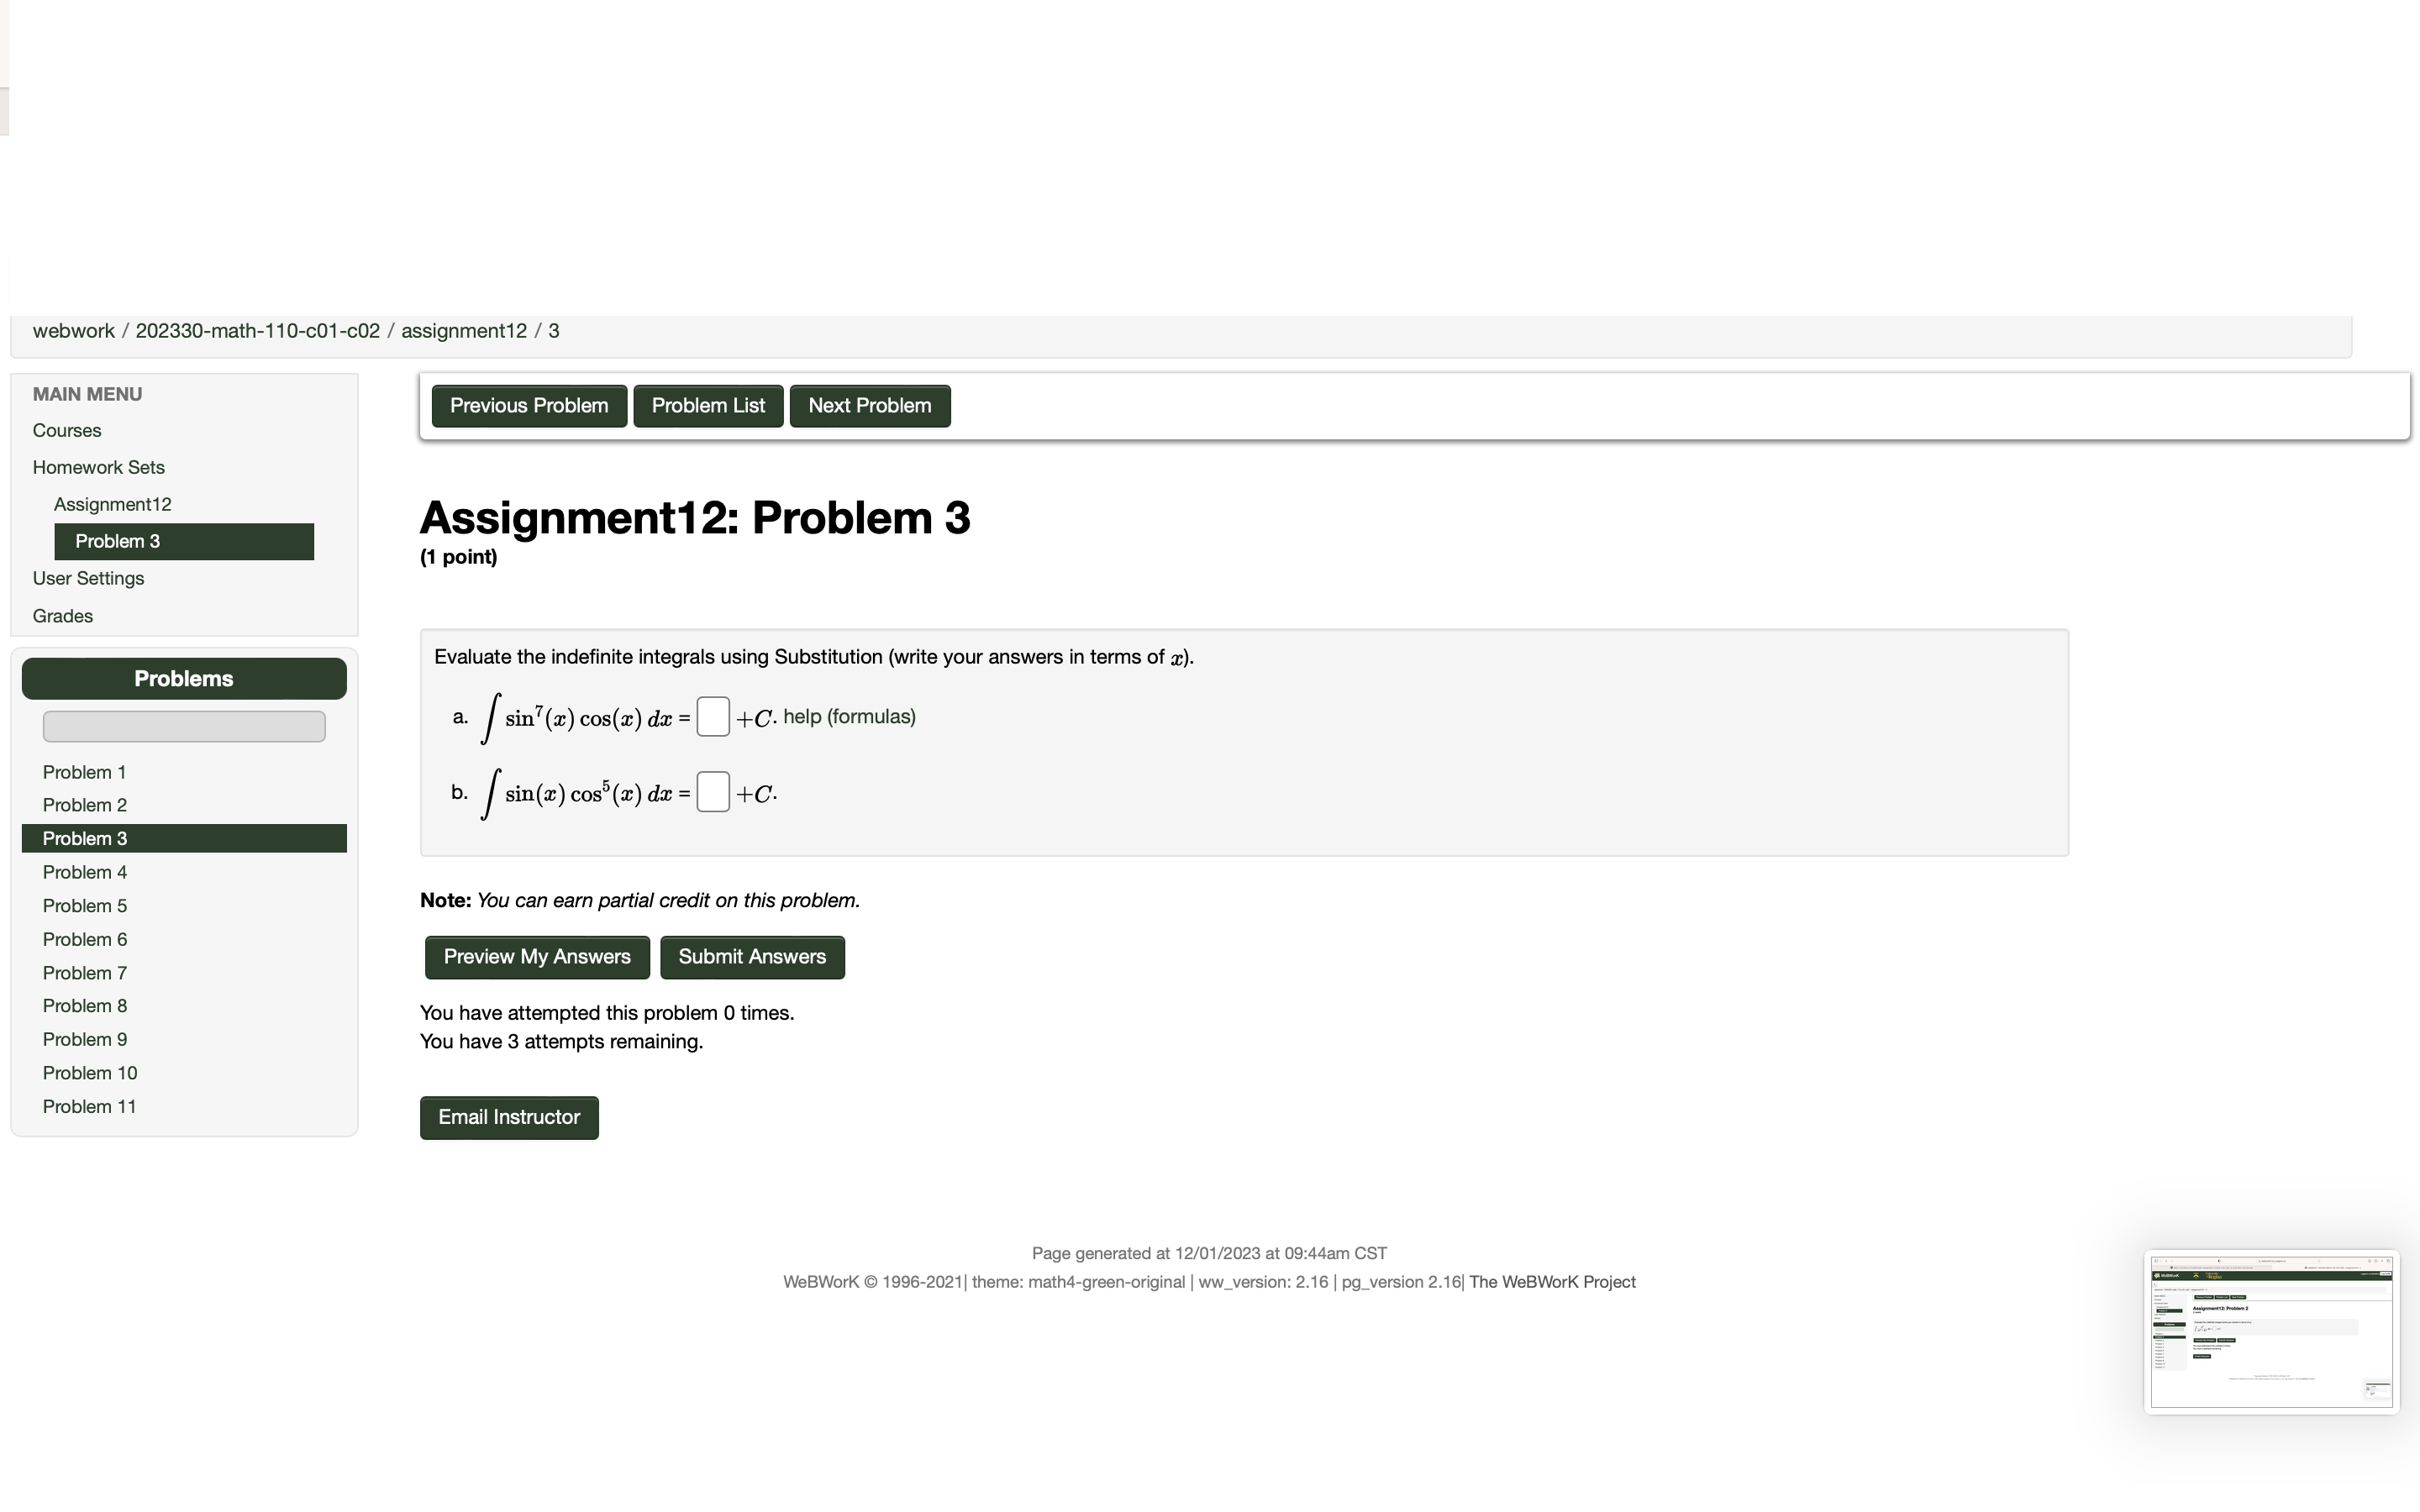
Task: Click the Previous Problem button
Action: click(528, 405)
